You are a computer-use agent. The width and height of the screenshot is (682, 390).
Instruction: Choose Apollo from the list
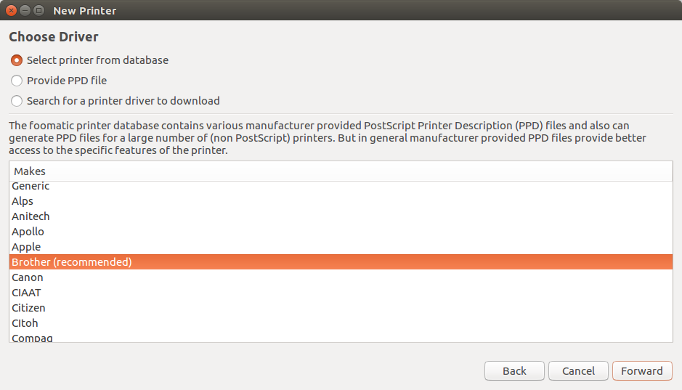point(28,232)
